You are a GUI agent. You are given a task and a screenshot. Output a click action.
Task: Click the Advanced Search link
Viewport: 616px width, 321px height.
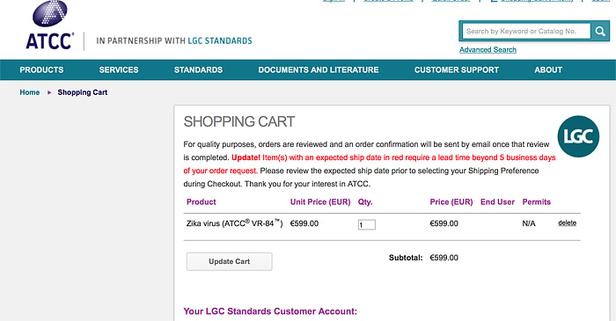488,50
